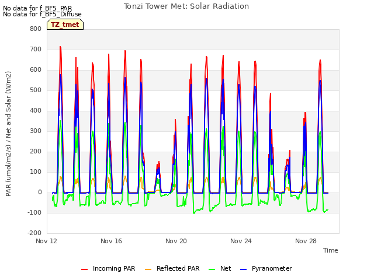Click the -100 y-axis tick label
This screenshot has width=374, height=280.
[34, 212]
